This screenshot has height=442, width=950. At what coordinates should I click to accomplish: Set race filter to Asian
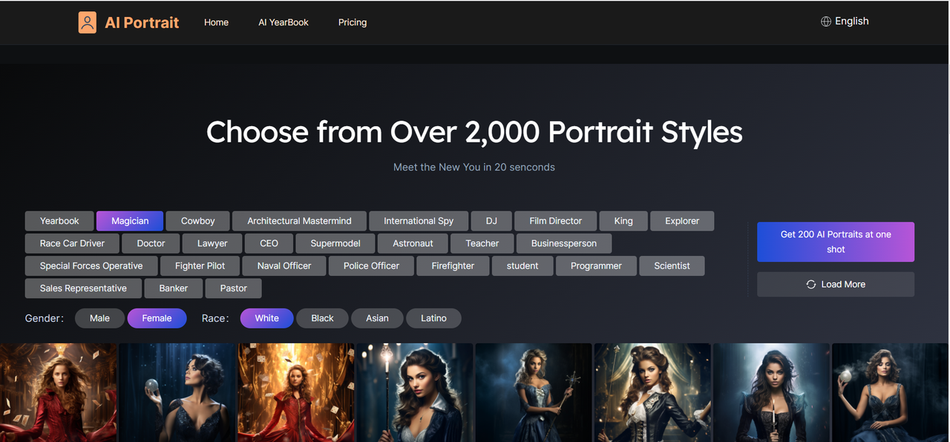click(377, 318)
